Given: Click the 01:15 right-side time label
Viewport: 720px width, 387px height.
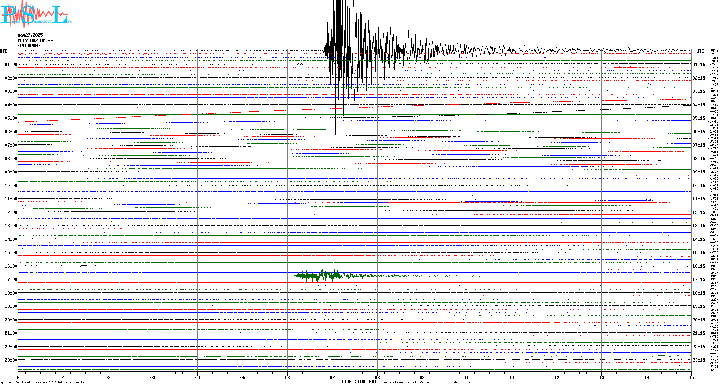Looking at the screenshot, I should pos(699,64).
